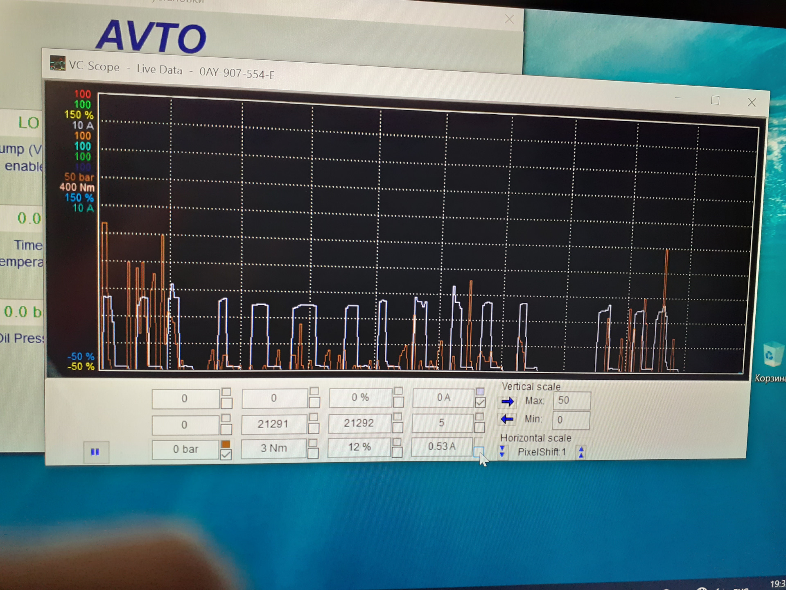
Task: Click the vertical scale Max field
Action: pos(571,400)
